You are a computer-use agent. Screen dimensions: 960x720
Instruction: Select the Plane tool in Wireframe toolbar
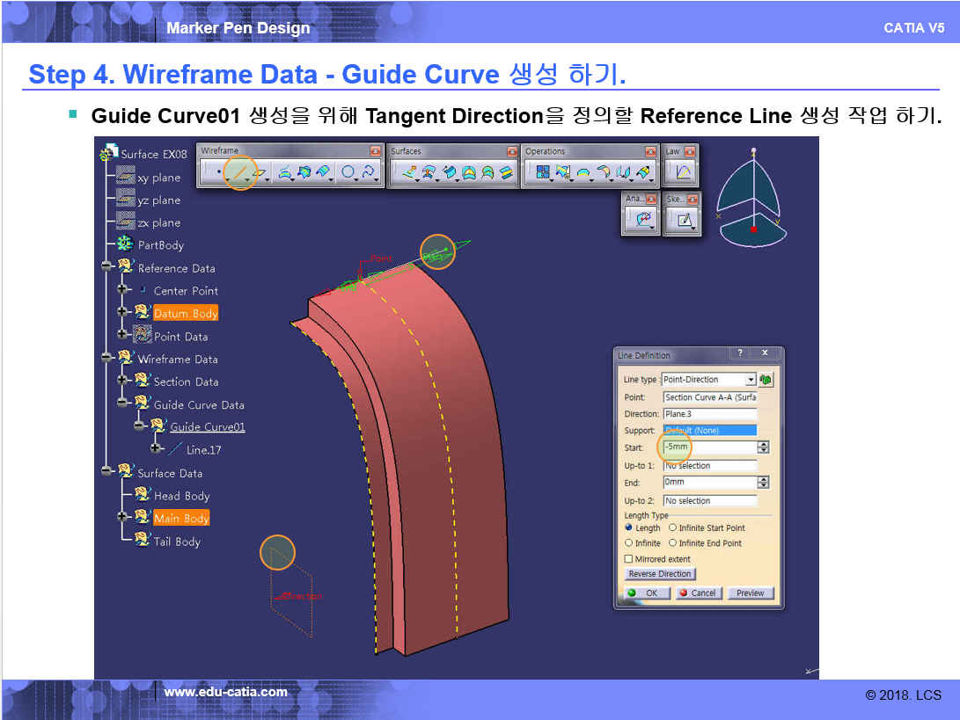pos(260,173)
